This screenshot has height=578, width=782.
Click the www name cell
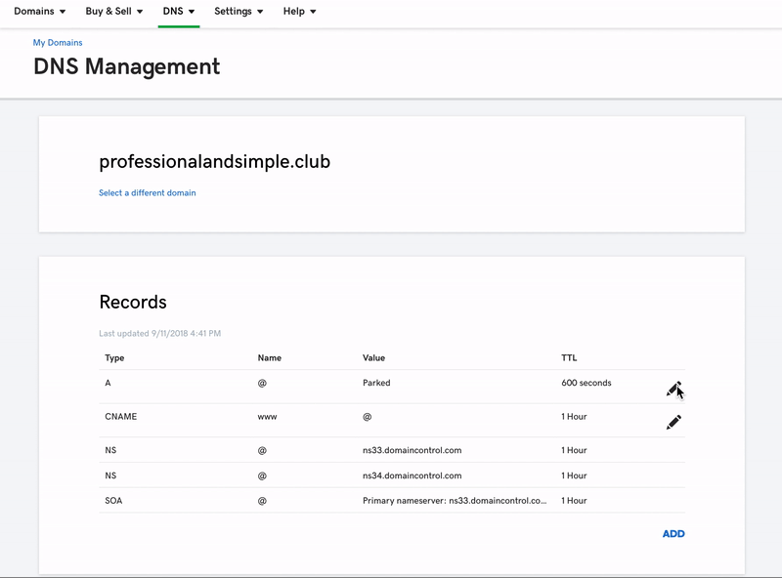pos(267,417)
